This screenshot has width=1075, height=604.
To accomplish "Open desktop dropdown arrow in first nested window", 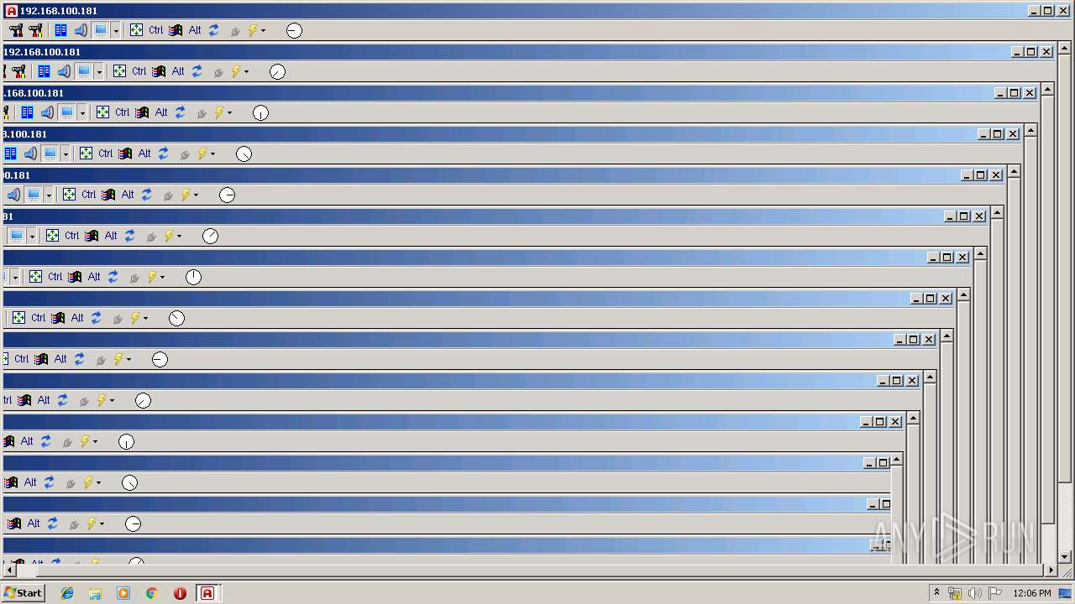I will (99, 71).
